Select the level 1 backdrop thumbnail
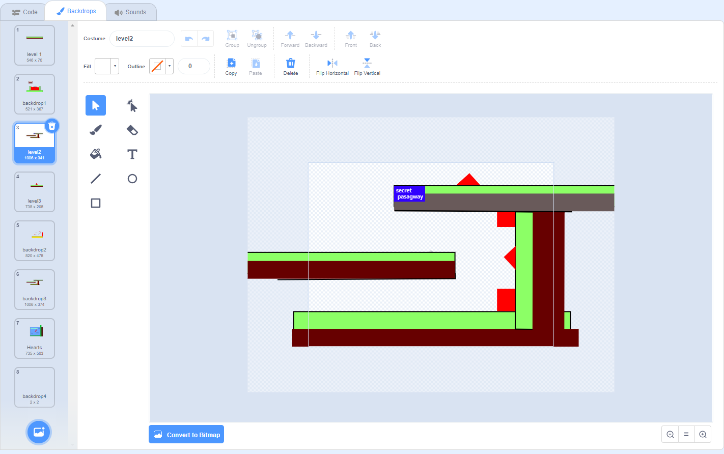 [35, 45]
